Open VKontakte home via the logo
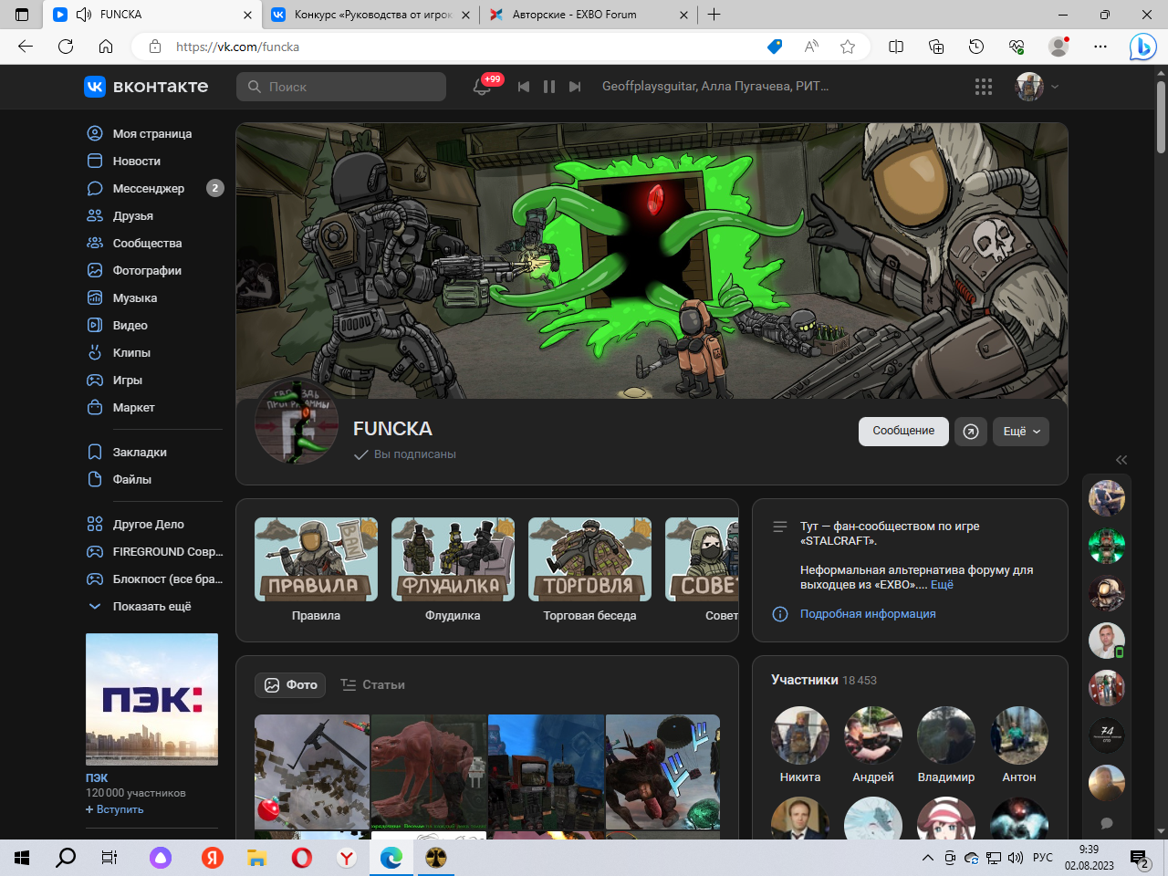This screenshot has width=1168, height=876. pos(146,87)
